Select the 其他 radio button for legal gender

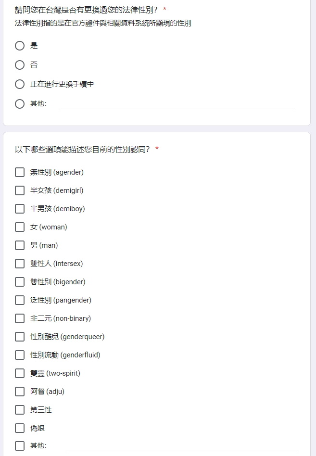(20, 104)
